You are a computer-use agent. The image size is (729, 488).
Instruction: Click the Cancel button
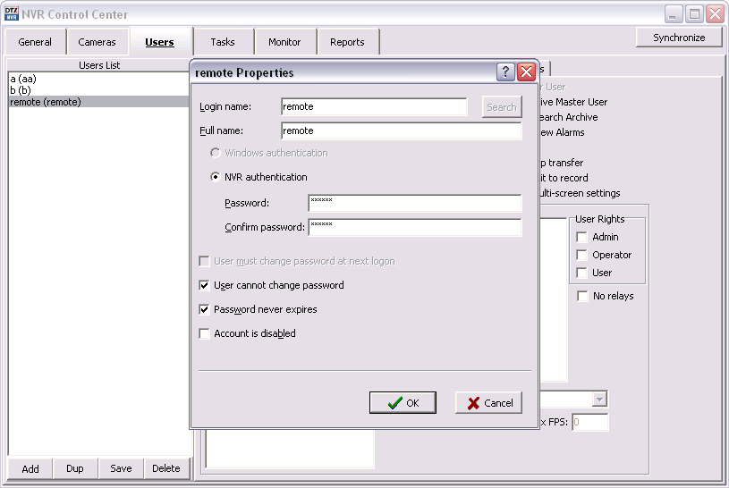[x=488, y=402]
